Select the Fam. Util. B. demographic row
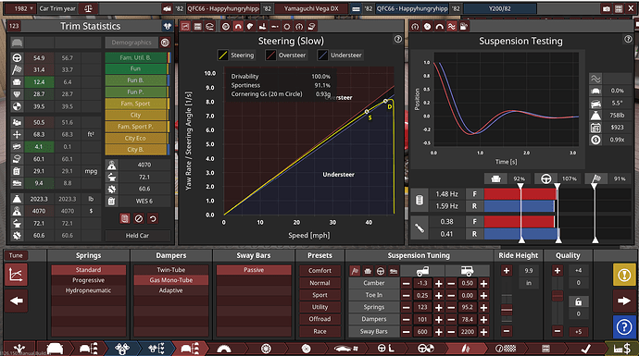This screenshot has height=356, width=639. (137, 57)
